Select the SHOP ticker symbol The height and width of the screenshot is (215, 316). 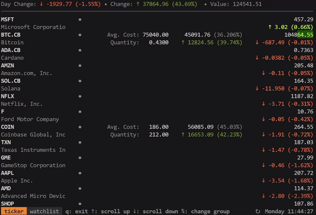point(7,204)
